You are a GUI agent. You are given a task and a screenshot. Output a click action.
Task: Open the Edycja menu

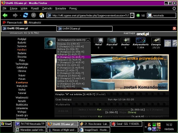click(14, 9)
